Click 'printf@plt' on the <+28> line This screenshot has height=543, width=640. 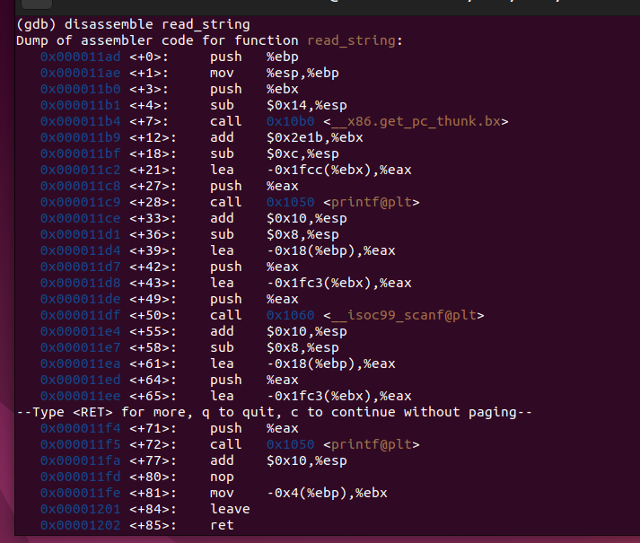[372, 202]
